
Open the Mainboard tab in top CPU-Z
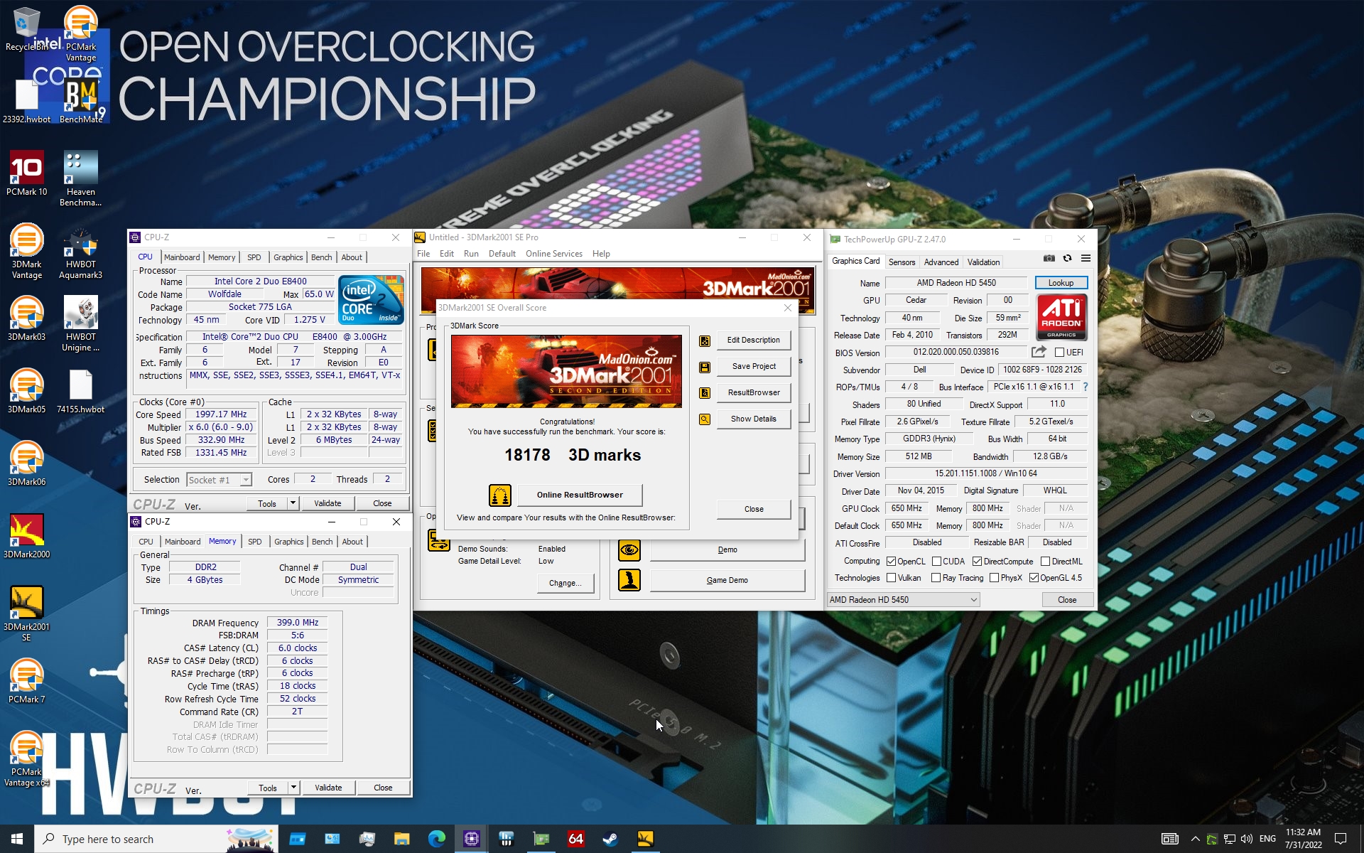click(182, 257)
